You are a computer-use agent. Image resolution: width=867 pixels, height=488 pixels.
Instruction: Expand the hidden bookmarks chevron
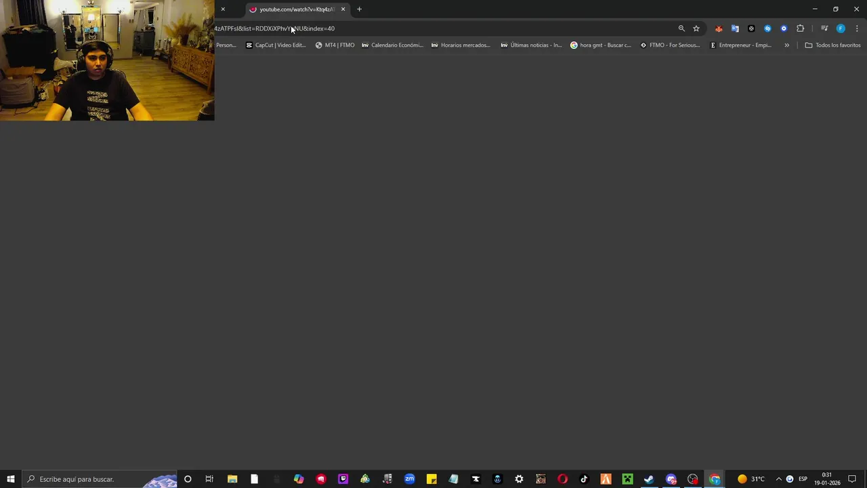click(786, 45)
